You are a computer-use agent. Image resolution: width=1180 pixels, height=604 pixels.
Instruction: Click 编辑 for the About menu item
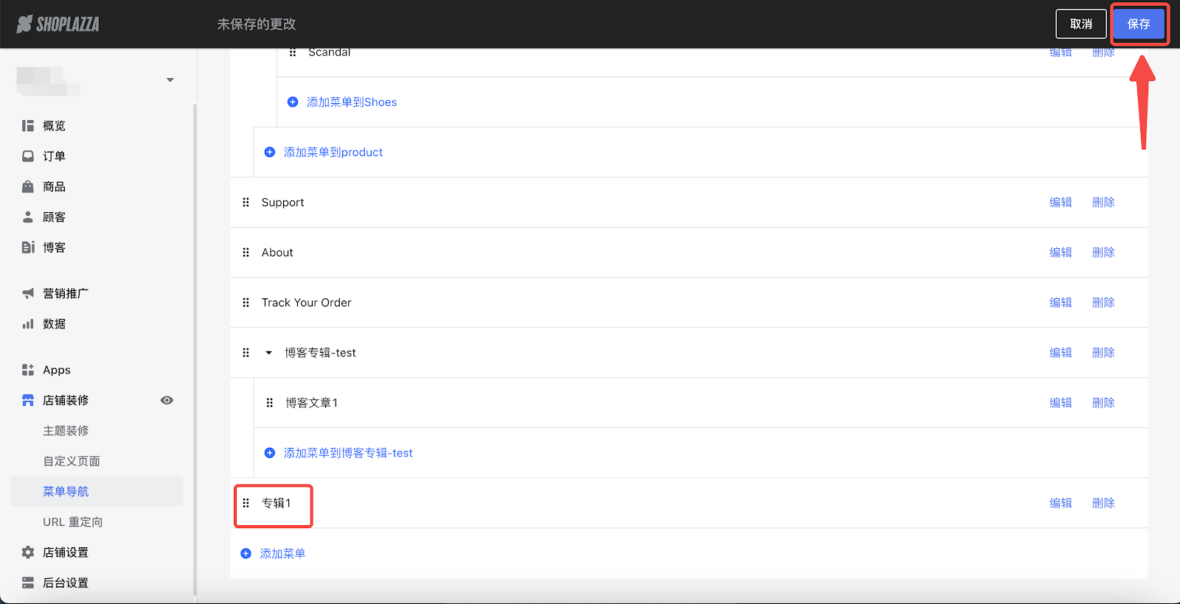(x=1061, y=253)
